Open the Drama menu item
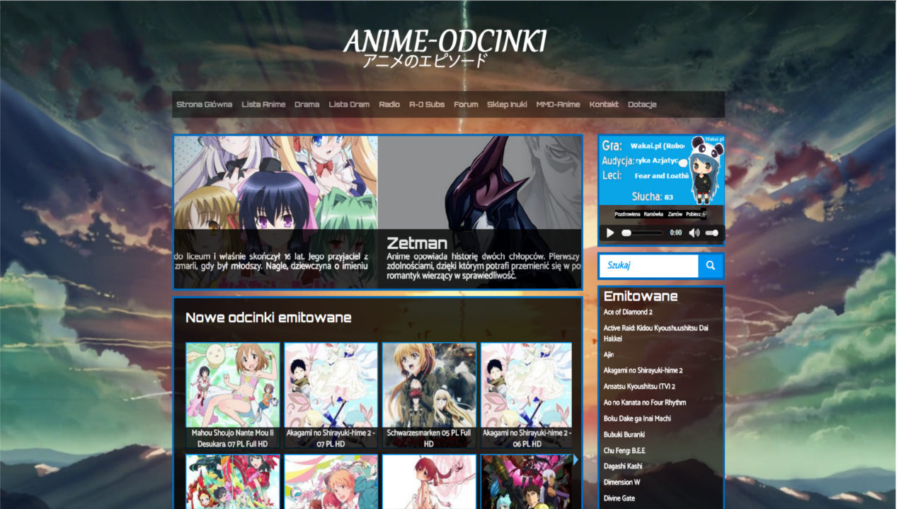This screenshot has height=509, width=899. 307,105
